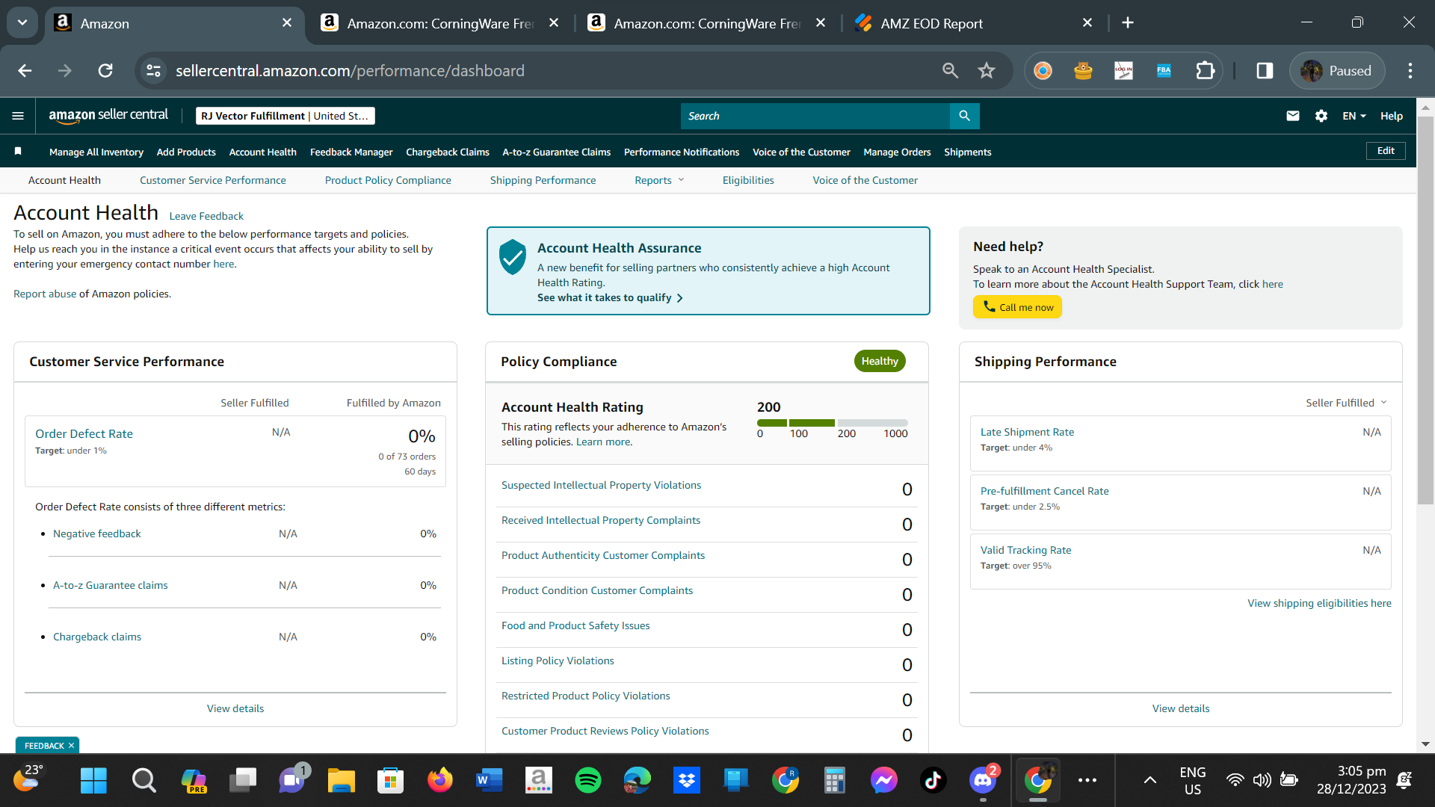Open Seller Fulfilled shipping dropdown
The height and width of the screenshot is (807, 1435).
pos(1346,403)
